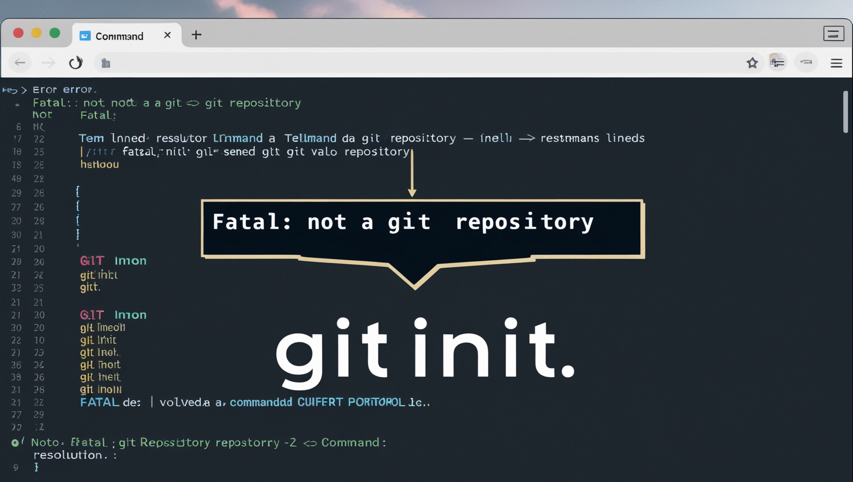Click the home icon beside reload
The height and width of the screenshot is (482, 853).
point(105,63)
